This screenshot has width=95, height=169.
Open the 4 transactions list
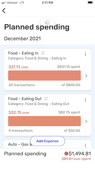coord(21,130)
